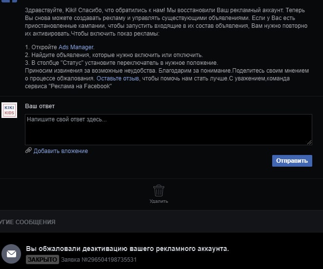
Task: Select request number №296504198735531
Action: point(99,260)
